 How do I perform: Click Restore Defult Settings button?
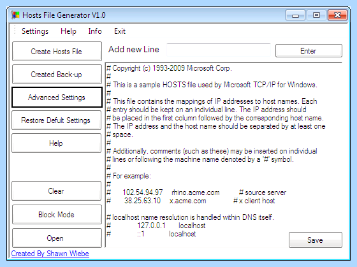[56, 120]
